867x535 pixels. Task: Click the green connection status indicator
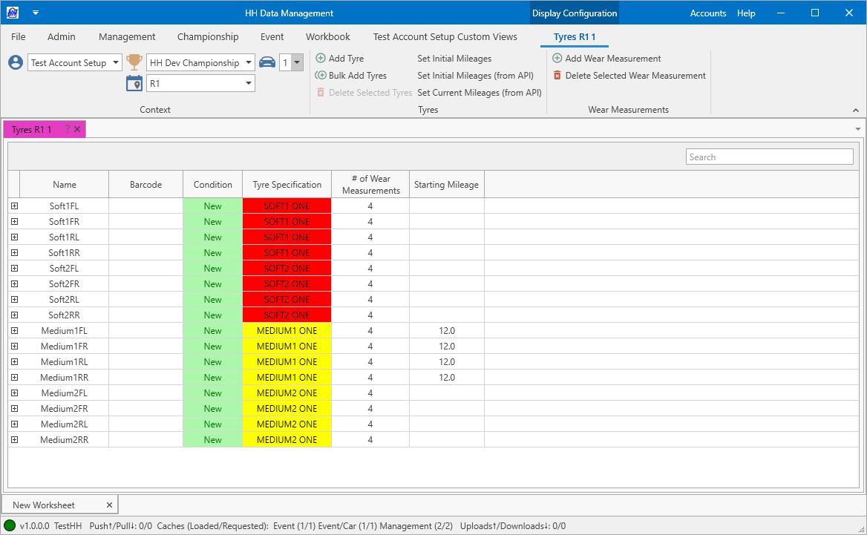tap(10, 526)
